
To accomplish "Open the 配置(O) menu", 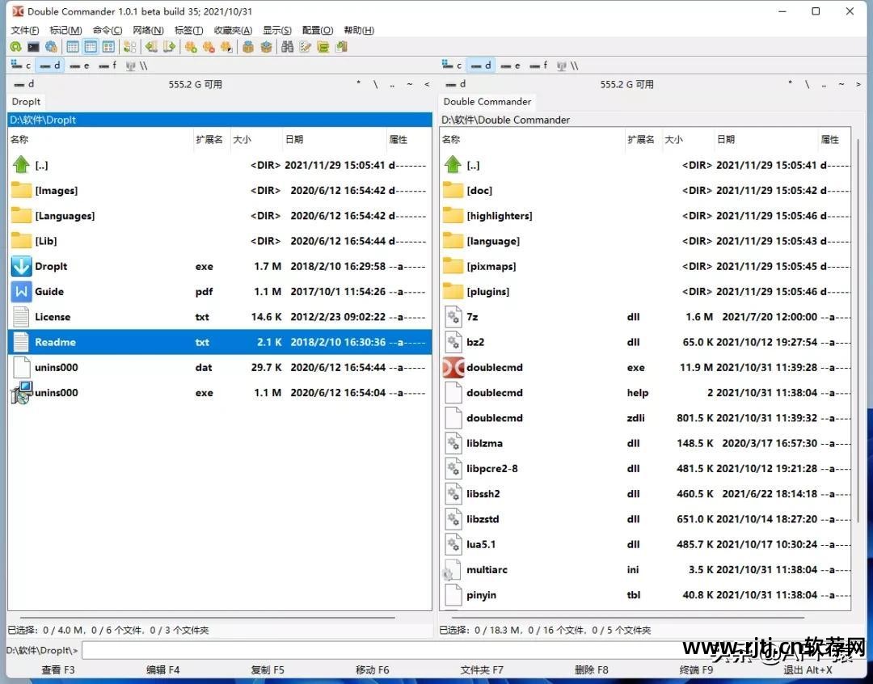I will (x=318, y=30).
